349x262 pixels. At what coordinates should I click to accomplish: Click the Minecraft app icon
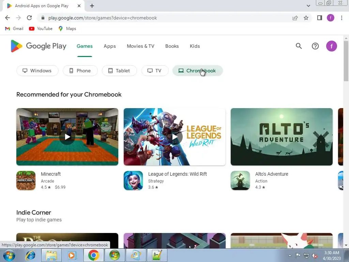[26, 180]
